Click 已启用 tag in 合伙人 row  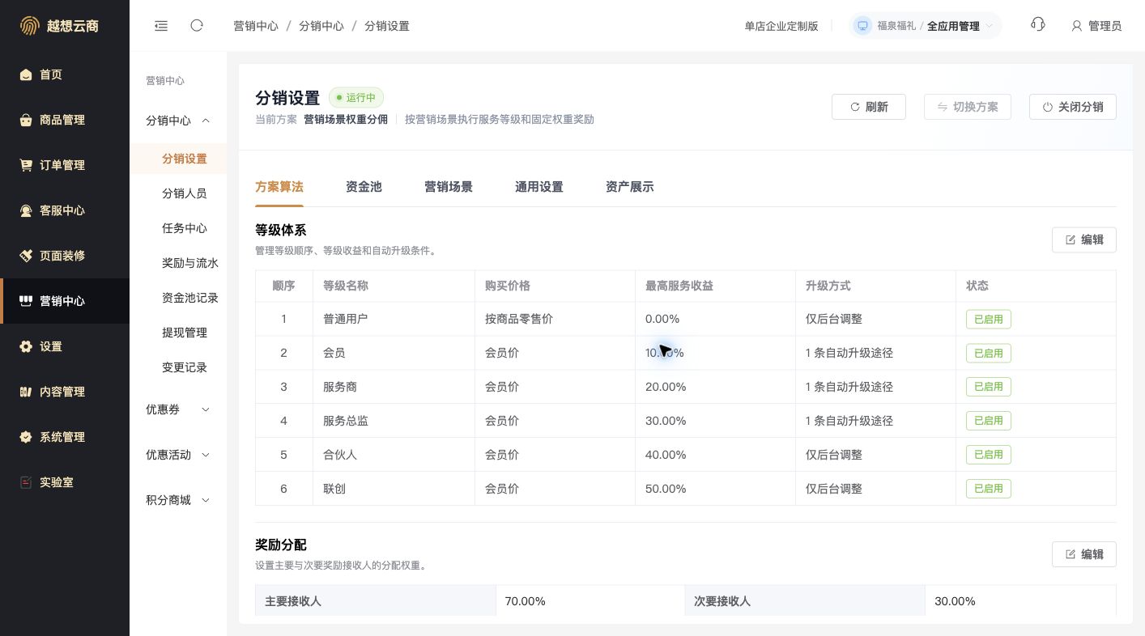[x=988, y=455]
